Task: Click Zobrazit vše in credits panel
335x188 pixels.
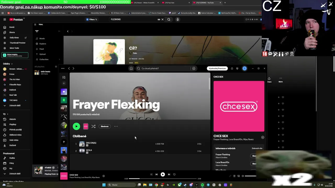Action: [257, 148]
